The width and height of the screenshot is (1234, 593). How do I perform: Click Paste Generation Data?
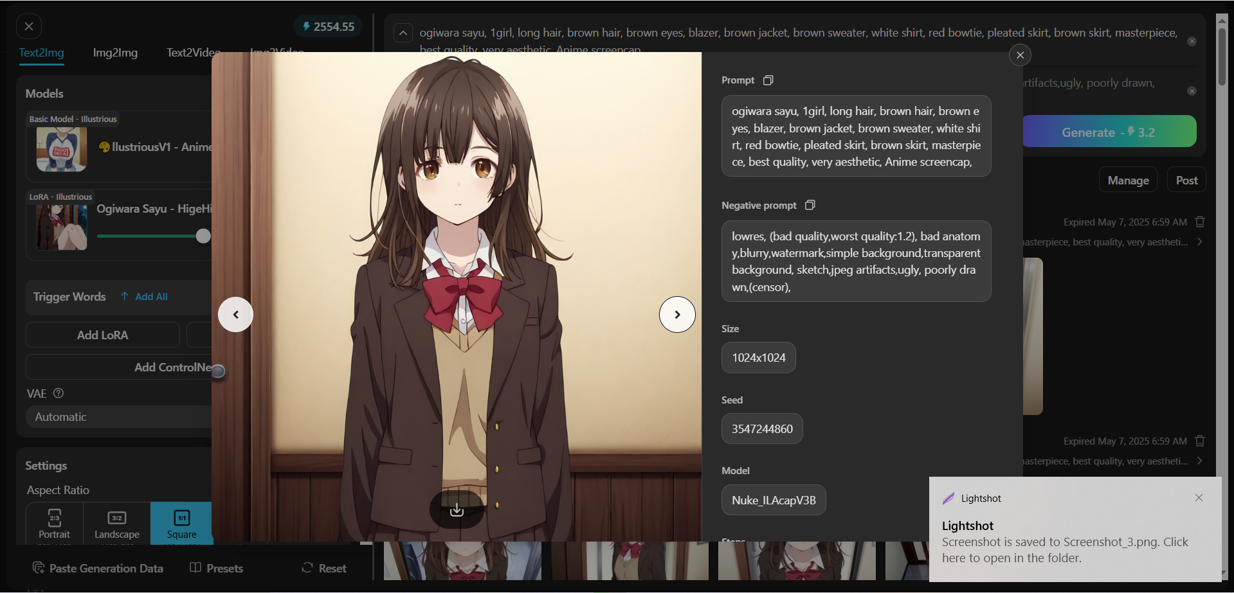98,568
